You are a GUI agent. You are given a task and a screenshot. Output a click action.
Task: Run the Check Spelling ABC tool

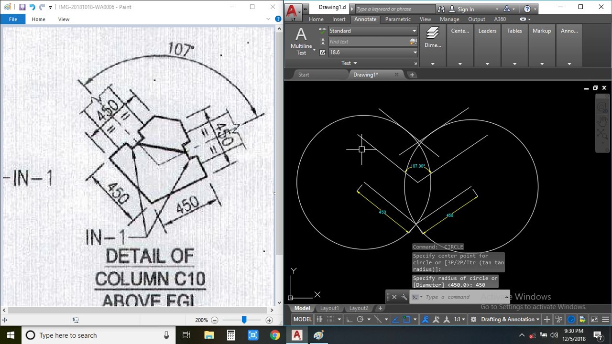323,31
